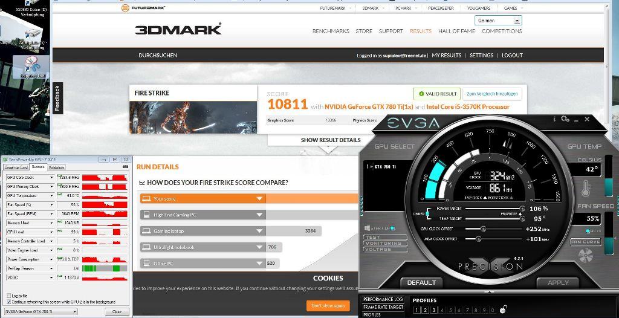Dismiss cookies with Don't show again

click(328, 306)
